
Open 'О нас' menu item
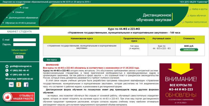[x=26, y=8]
